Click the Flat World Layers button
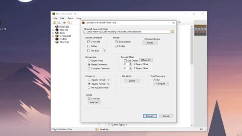 click(x=132, y=80)
